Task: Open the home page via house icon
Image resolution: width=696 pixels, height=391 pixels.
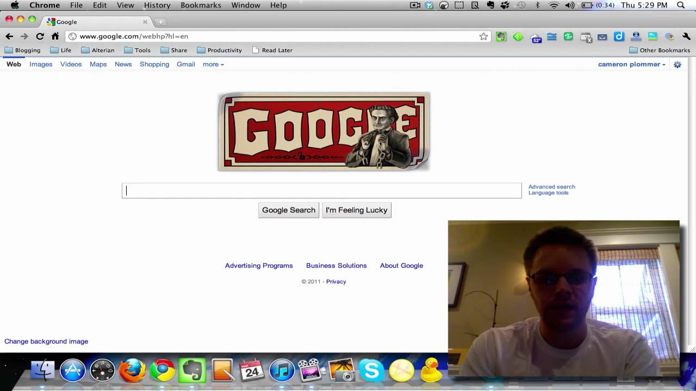Action: (55, 36)
